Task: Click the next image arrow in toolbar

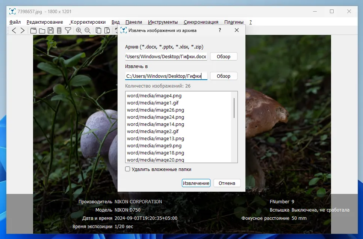Action: (23, 30)
